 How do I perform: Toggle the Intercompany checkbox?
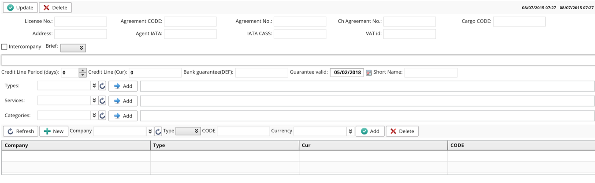tap(4, 47)
